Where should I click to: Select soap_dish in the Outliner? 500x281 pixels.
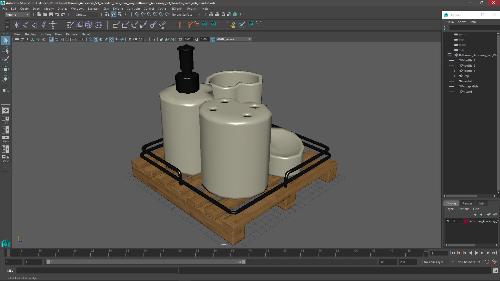(x=471, y=86)
